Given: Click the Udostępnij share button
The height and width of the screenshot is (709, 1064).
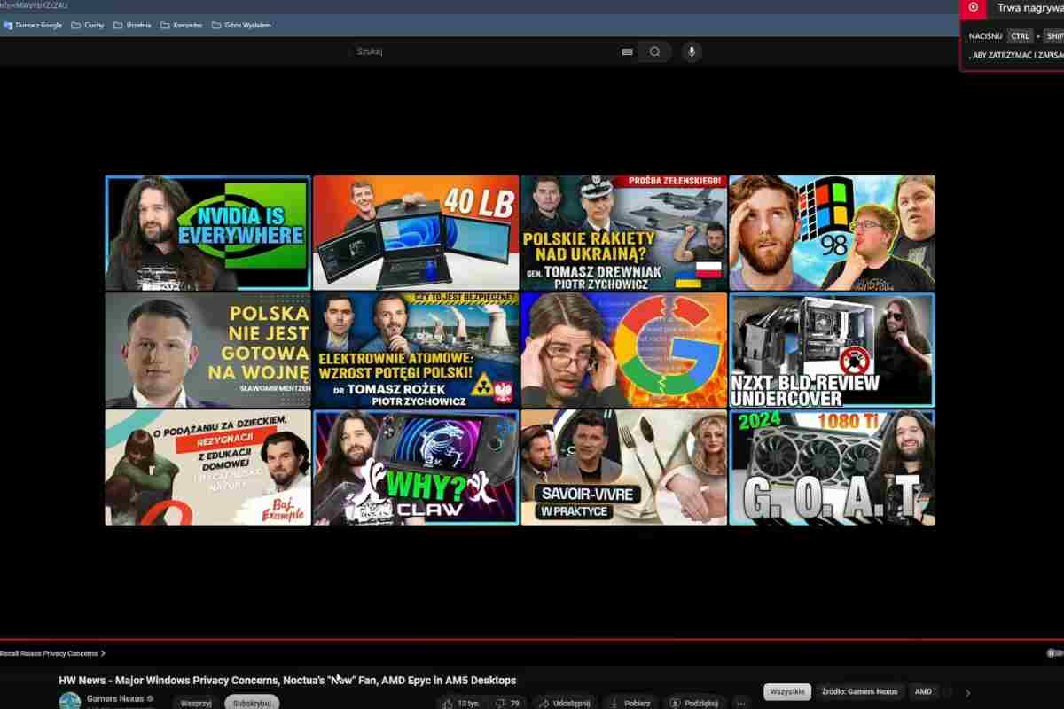Looking at the screenshot, I should [564, 703].
